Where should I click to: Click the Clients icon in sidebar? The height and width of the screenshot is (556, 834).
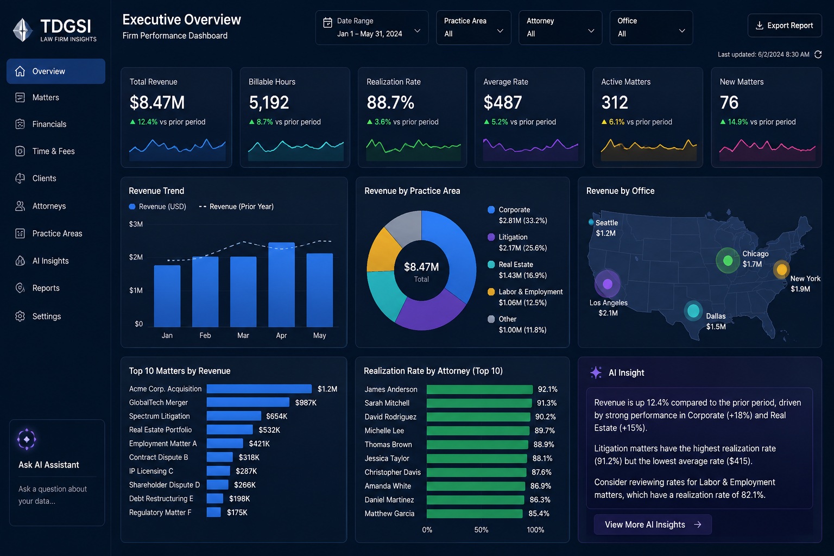pyautogui.click(x=20, y=178)
